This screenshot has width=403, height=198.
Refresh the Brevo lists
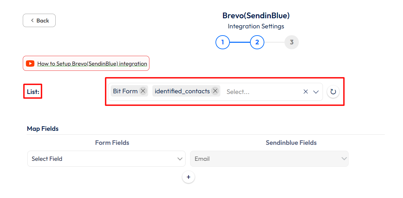333,92
